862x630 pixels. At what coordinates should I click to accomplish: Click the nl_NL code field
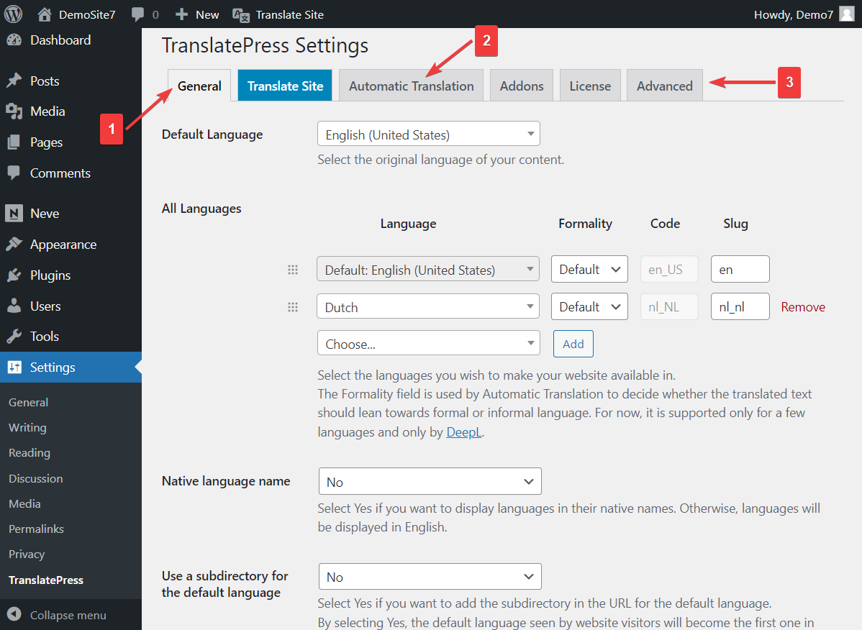[x=669, y=306]
